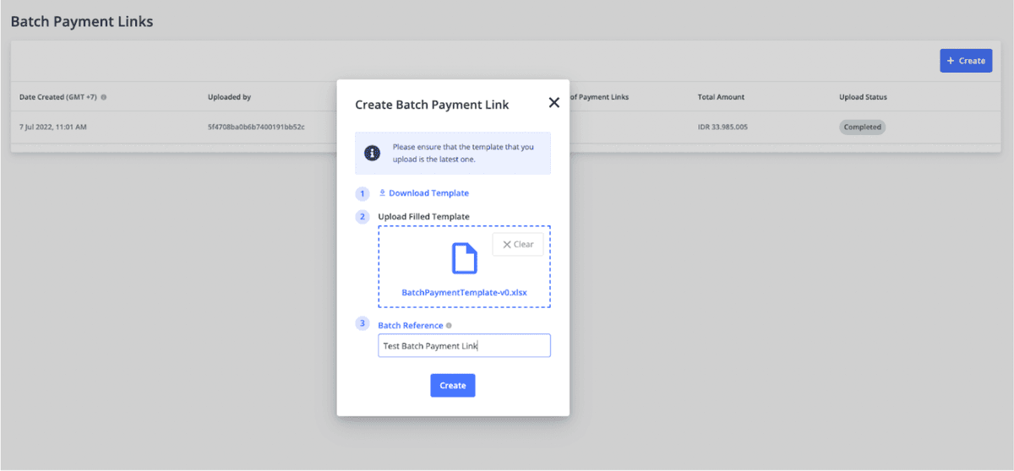
Task: Click the Uploaded by column header
Action: point(229,97)
